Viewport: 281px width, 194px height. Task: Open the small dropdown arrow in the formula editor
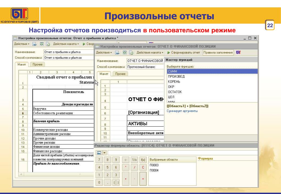[x=104, y=153]
